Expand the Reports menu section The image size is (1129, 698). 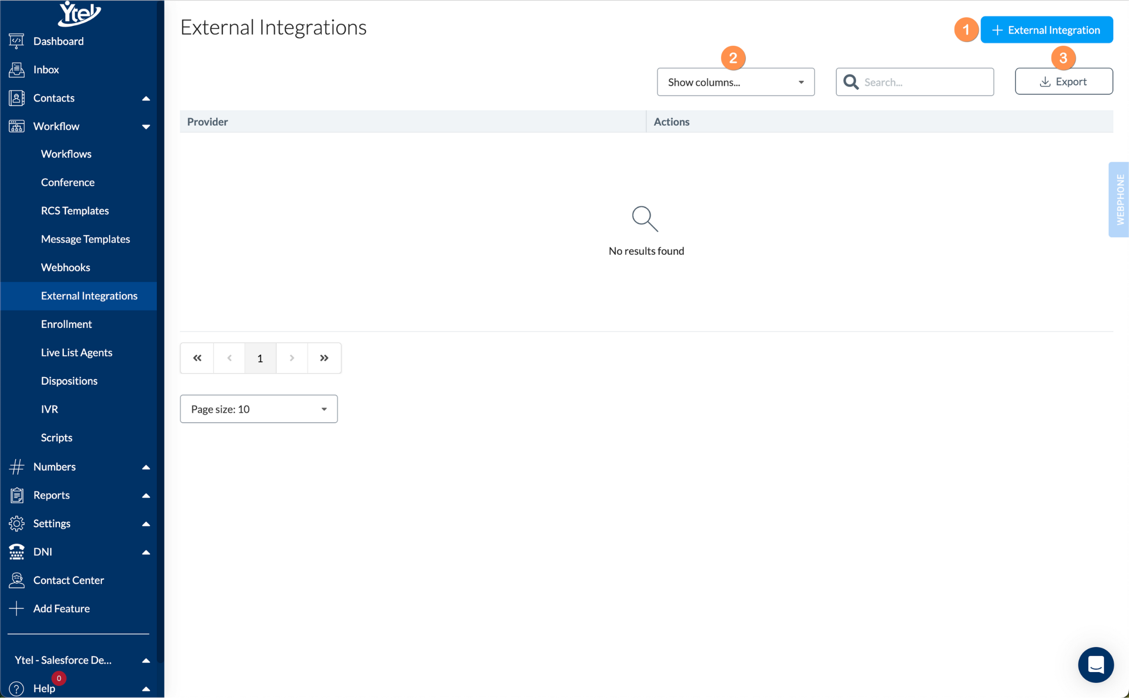tap(146, 495)
